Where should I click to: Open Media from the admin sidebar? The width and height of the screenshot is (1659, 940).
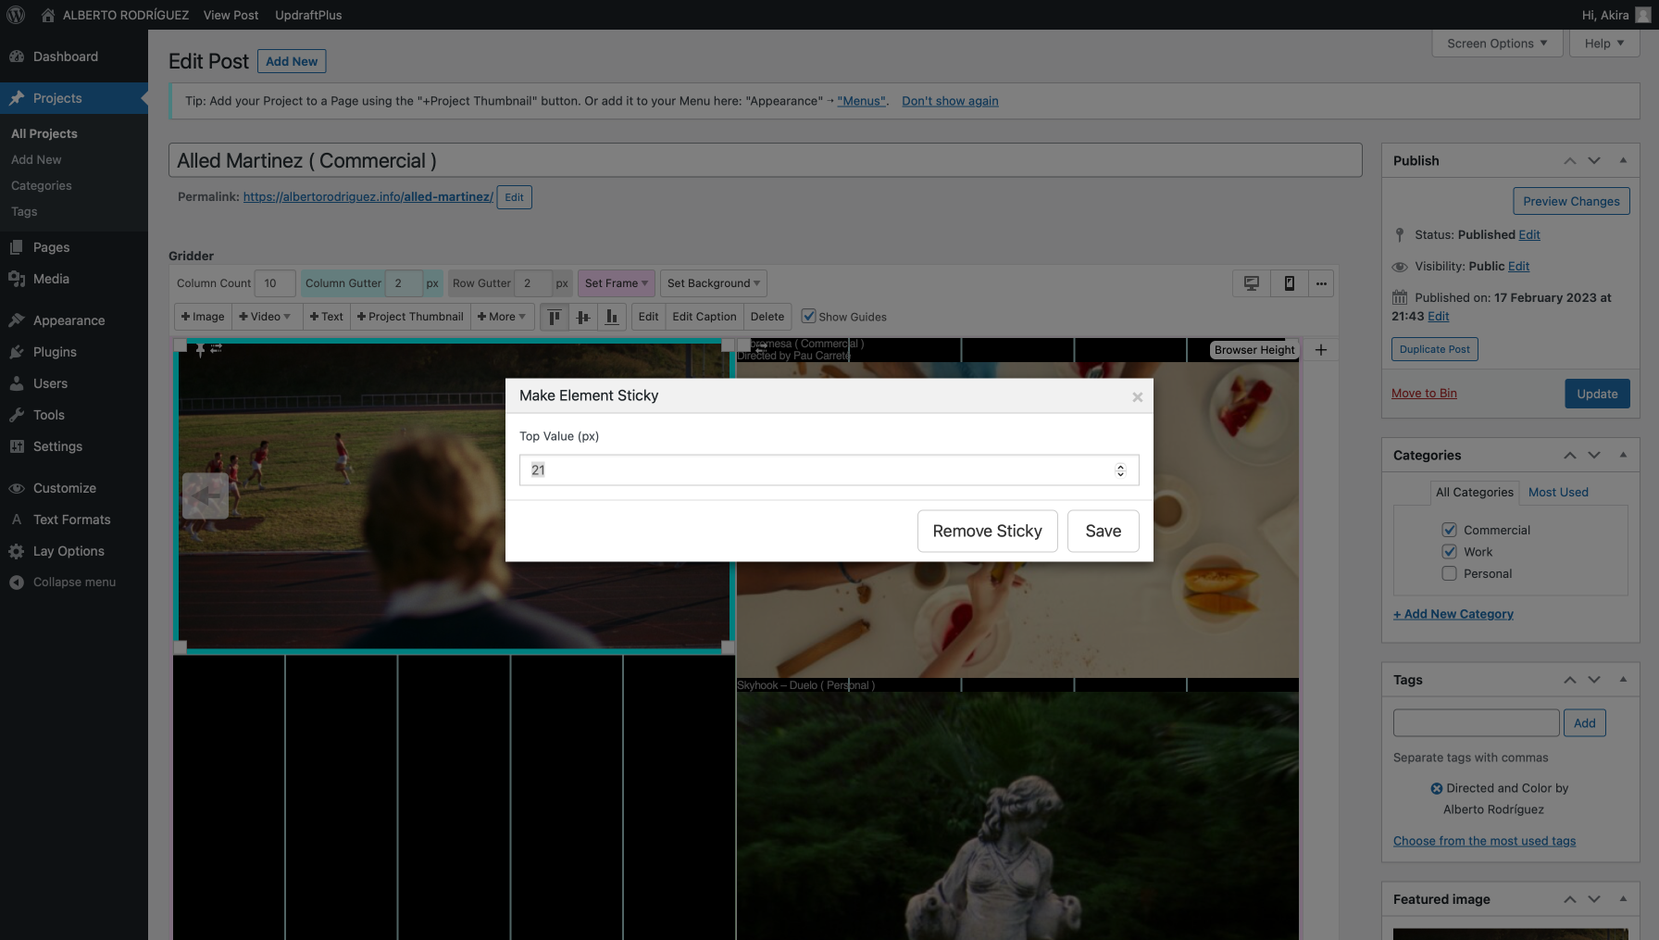tap(50, 279)
